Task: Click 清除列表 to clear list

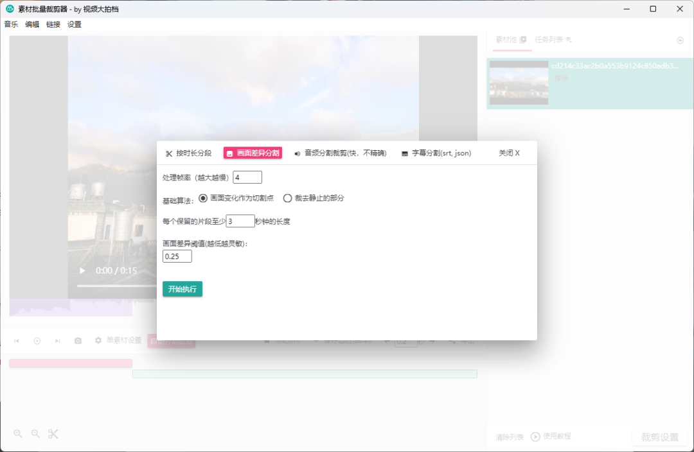Action: 510,437
